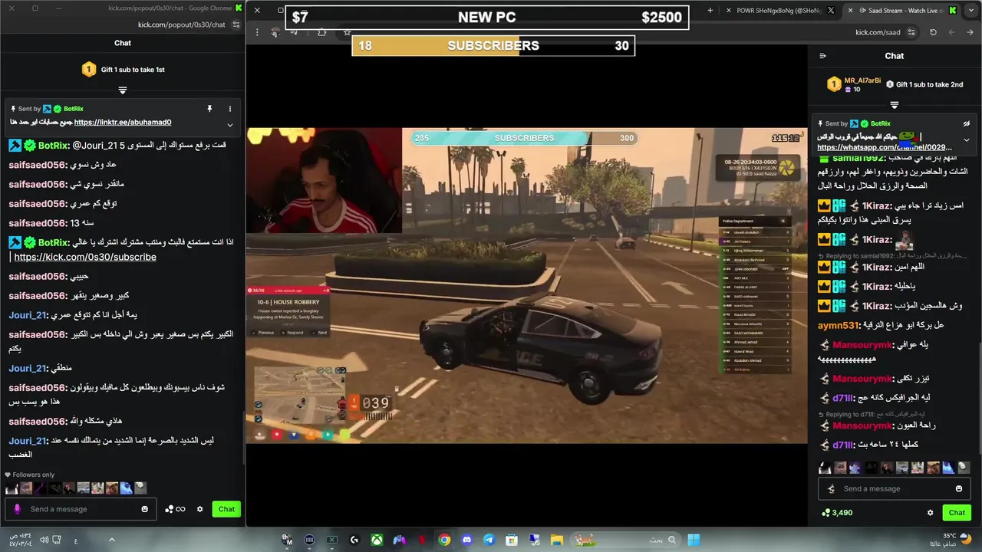The image size is (982, 552).
Task: Open site info for kick.com/saad
Action: 911,32
